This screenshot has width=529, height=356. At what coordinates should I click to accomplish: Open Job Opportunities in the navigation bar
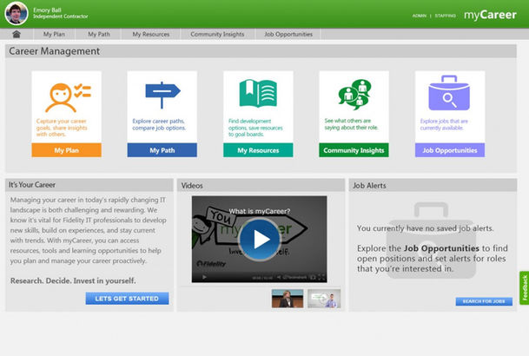click(288, 34)
